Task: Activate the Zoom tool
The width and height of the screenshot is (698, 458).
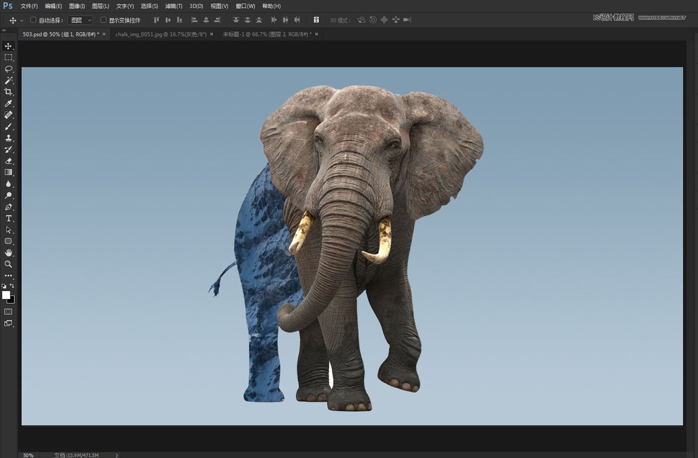Action: (8, 264)
